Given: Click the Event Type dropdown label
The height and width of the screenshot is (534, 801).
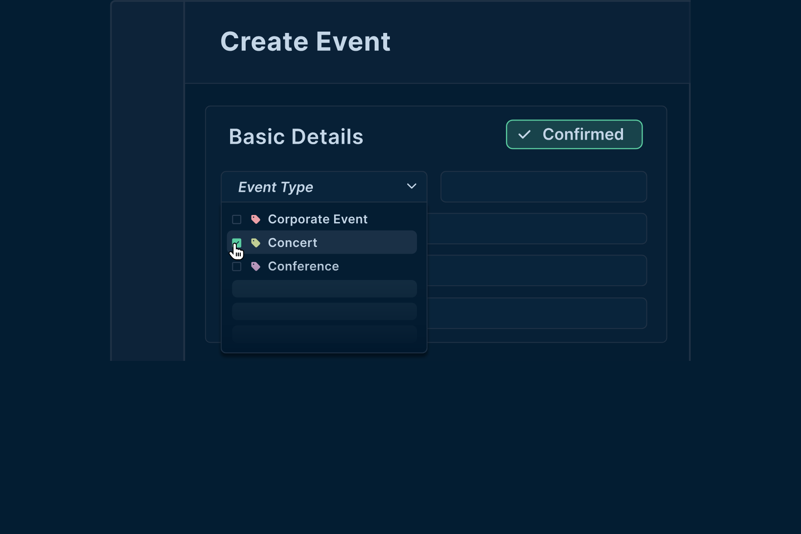Looking at the screenshot, I should [x=275, y=187].
